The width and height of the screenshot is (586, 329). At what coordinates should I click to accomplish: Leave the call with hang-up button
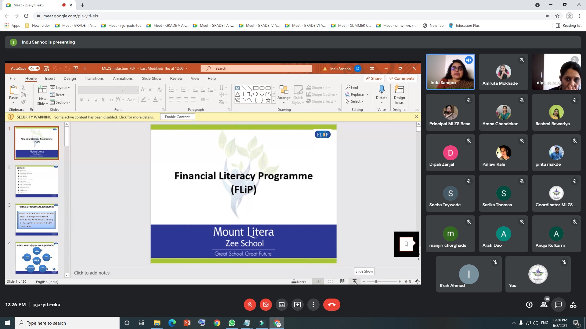tap(332, 305)
